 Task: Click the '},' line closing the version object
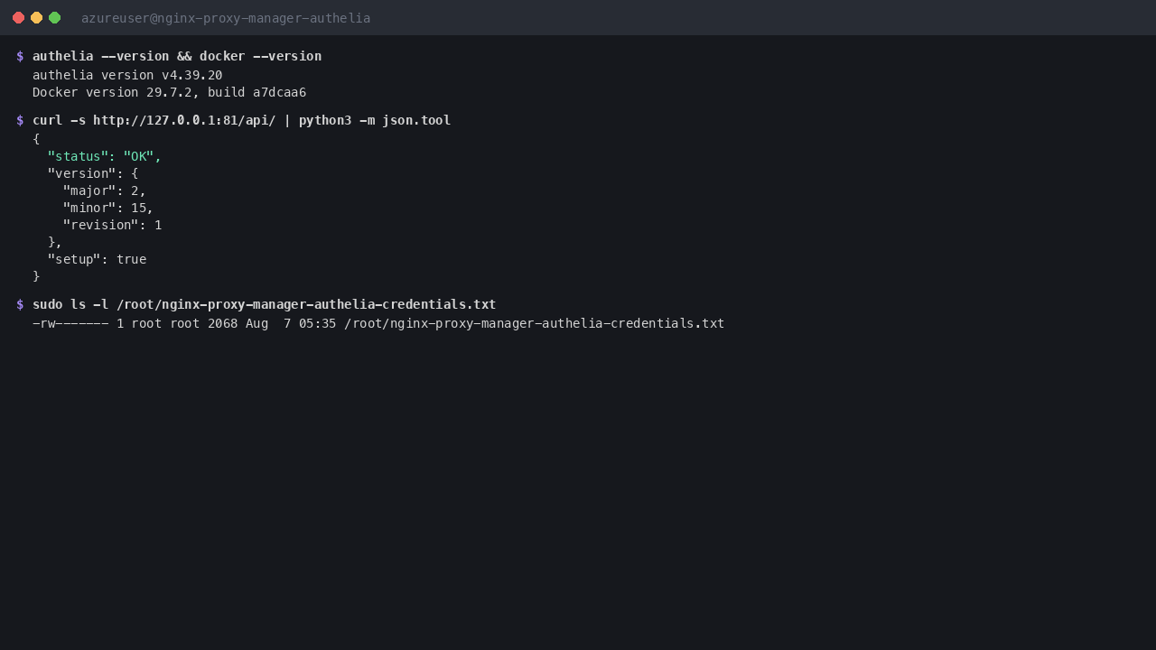(55, 242)
